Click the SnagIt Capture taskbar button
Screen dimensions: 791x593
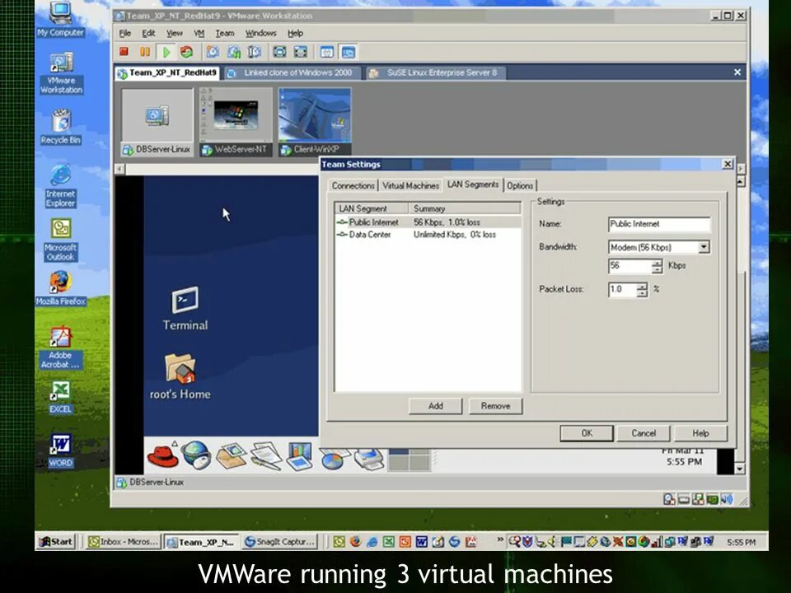pos(280,542)
